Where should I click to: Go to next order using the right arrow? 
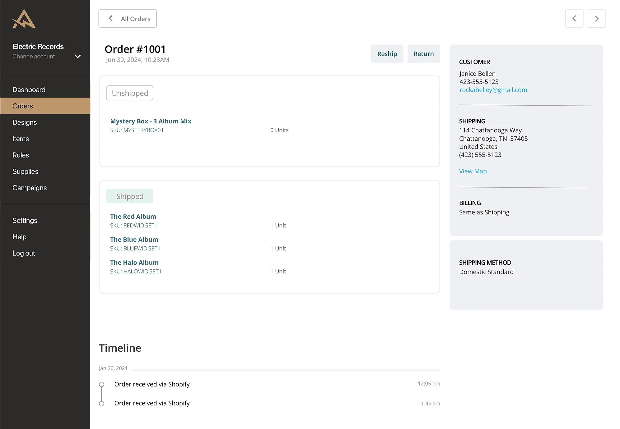(x=596, y=19)
